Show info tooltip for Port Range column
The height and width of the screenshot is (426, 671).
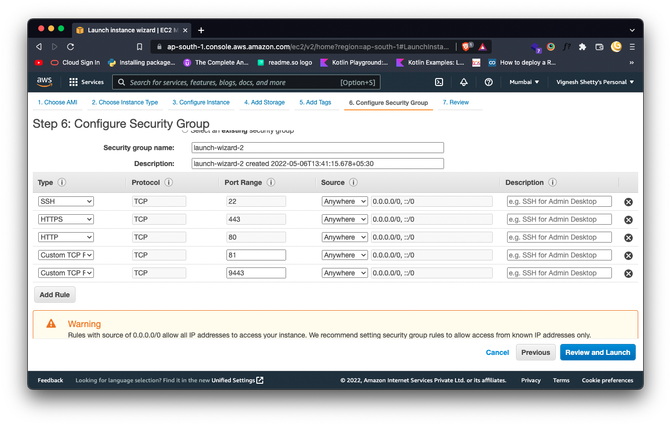271,182
